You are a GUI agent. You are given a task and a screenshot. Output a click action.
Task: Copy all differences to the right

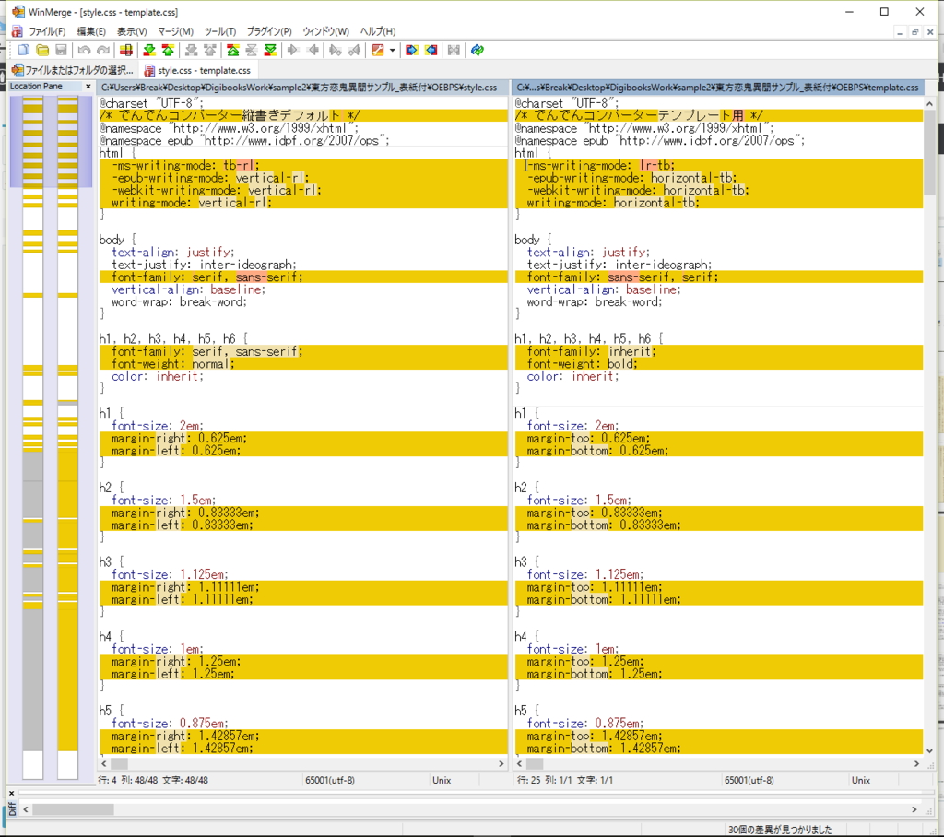[412, 50]
